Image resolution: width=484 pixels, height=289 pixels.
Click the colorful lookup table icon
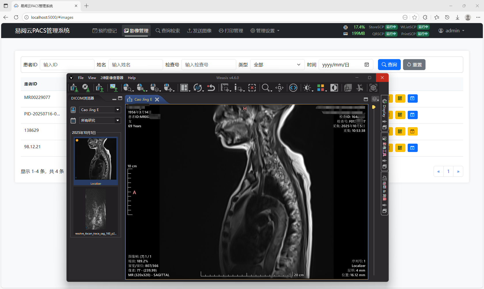click(x=321, y=88)
